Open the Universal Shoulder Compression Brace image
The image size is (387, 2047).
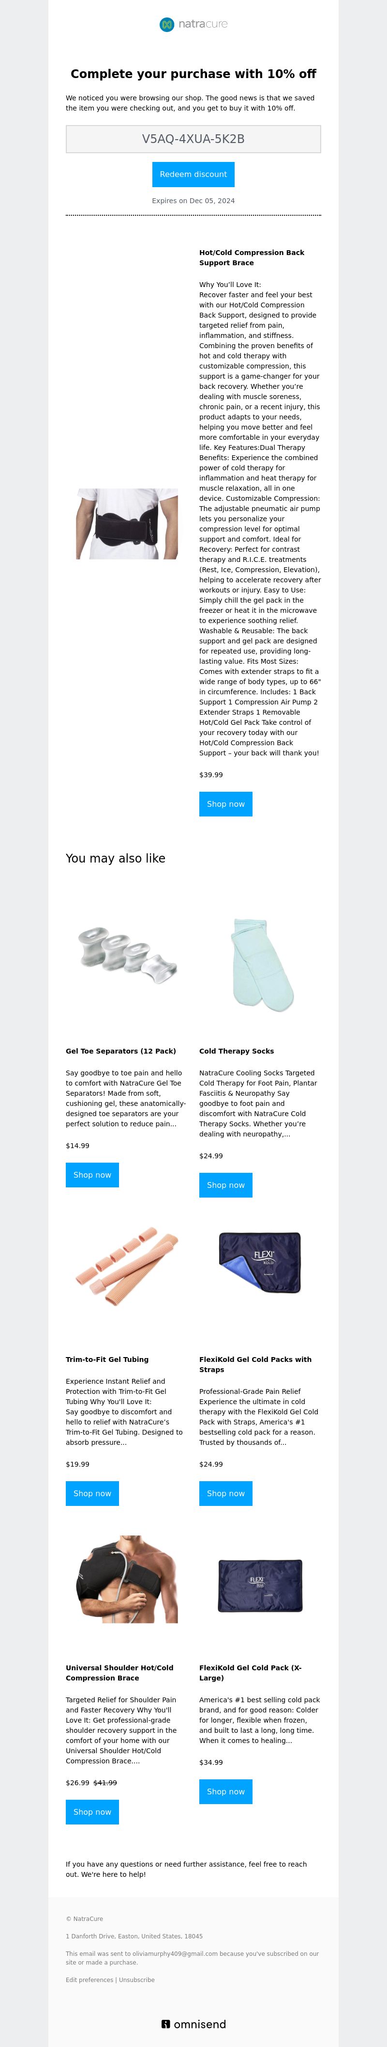[x=127, y=1579]
